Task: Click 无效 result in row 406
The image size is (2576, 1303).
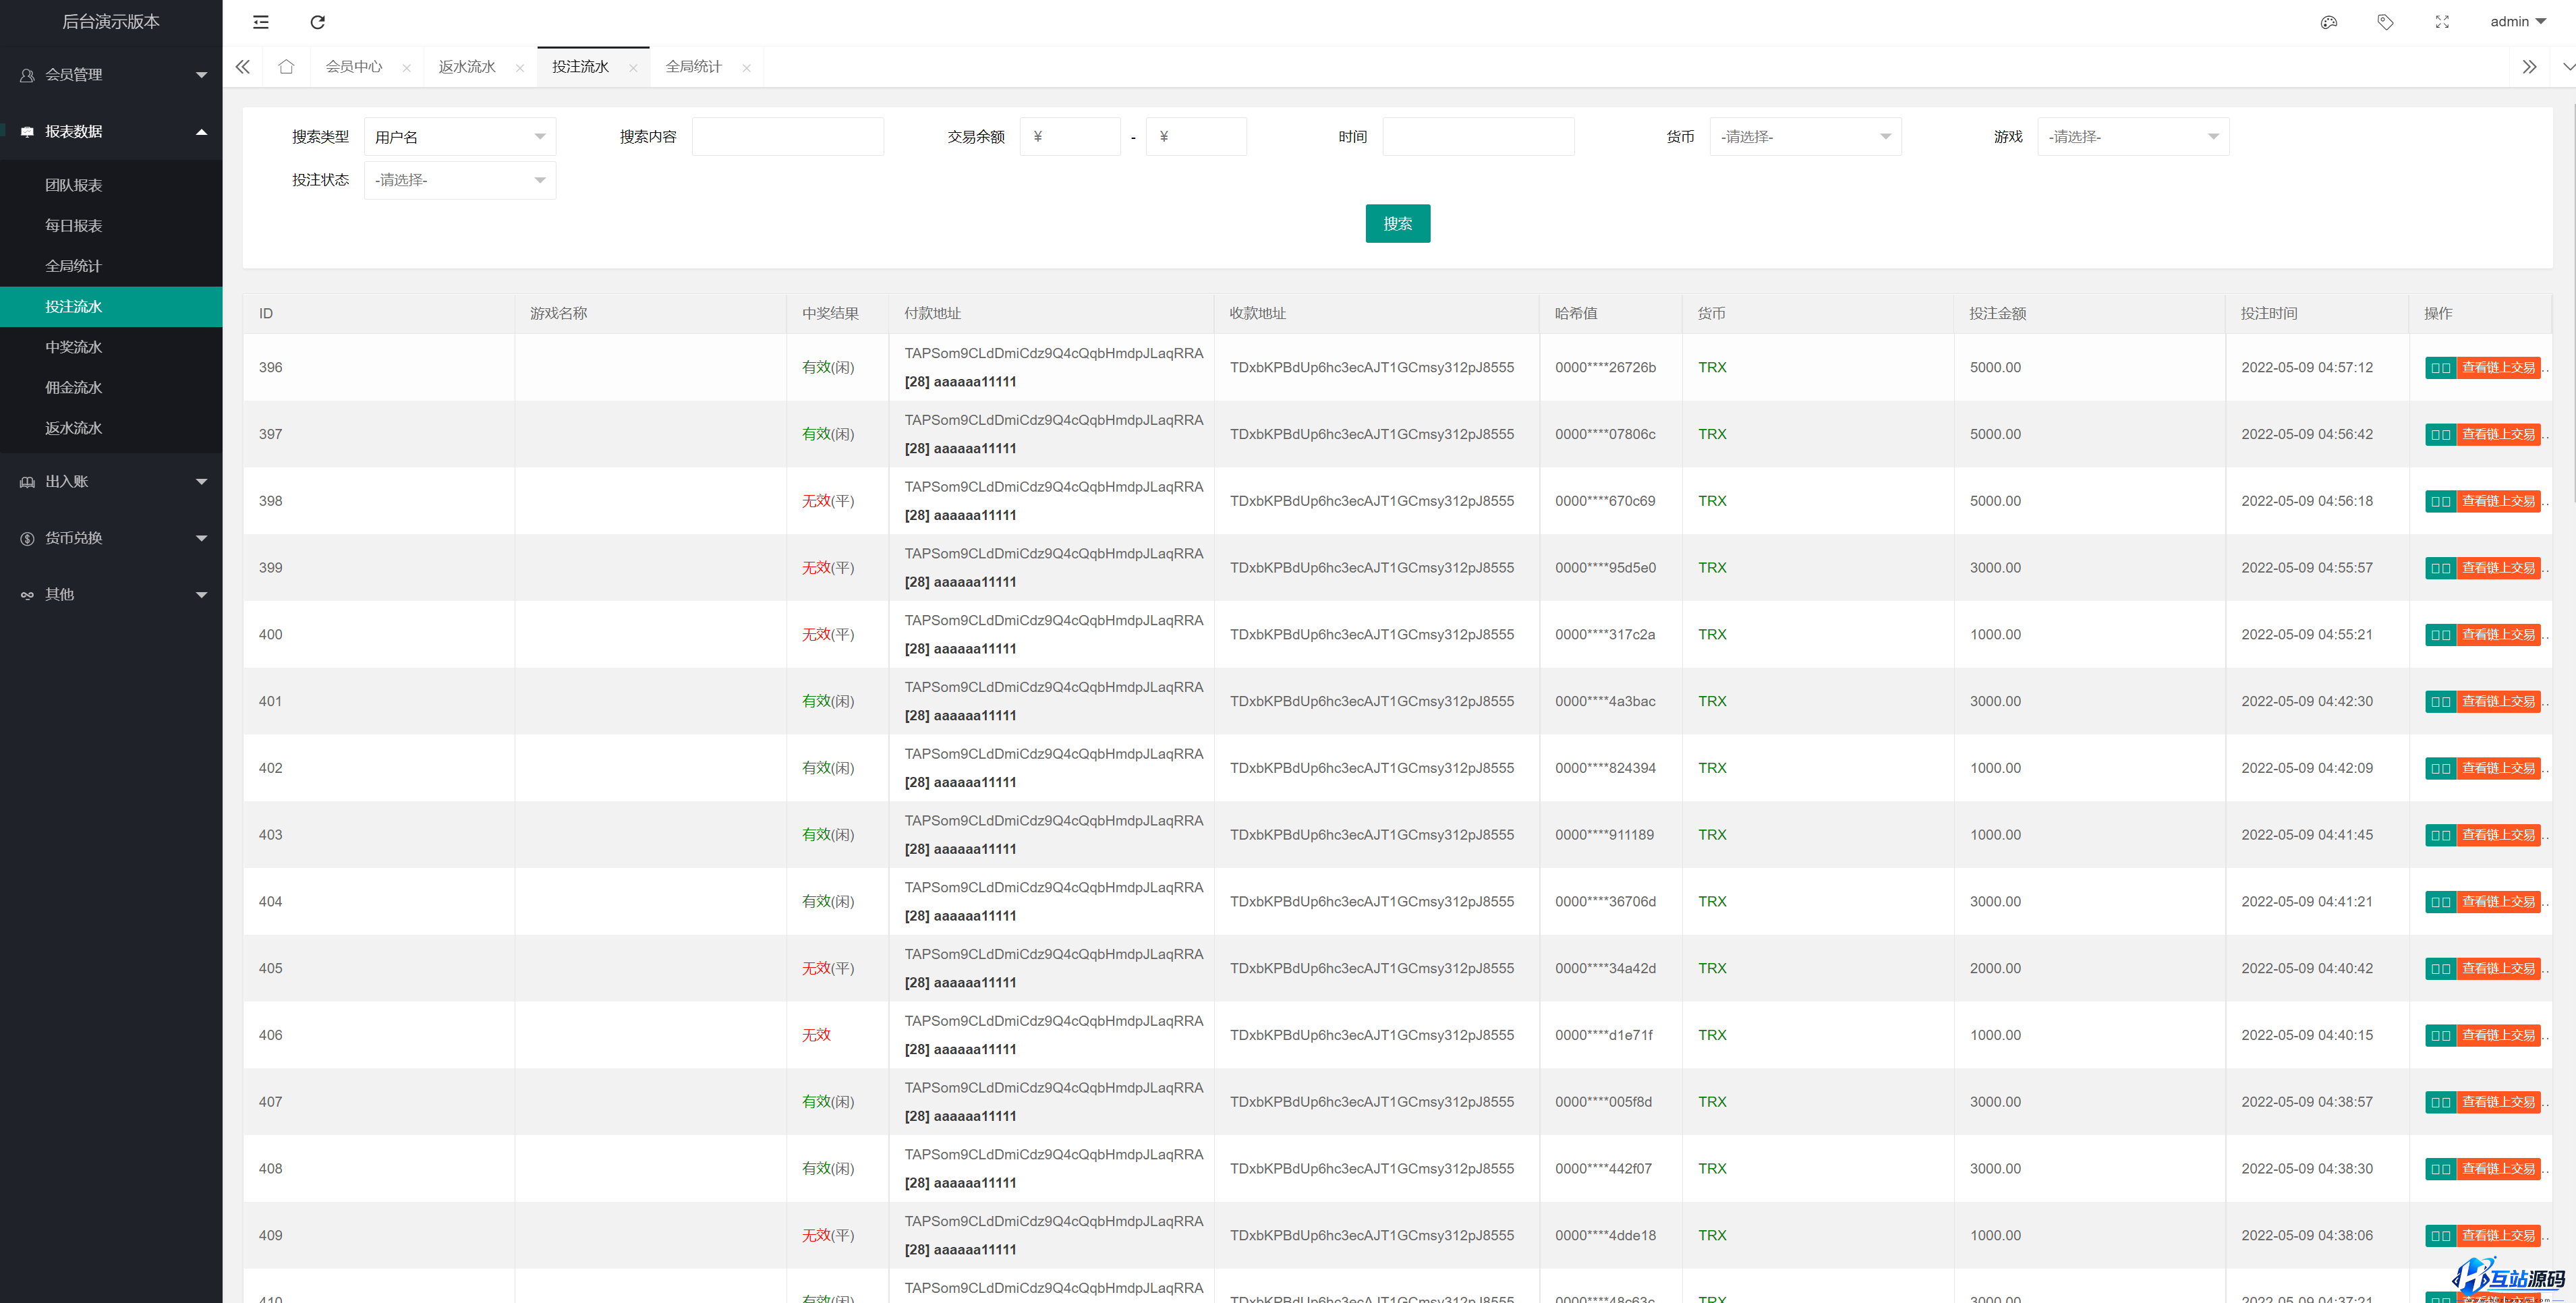Action: (816, 1035)
